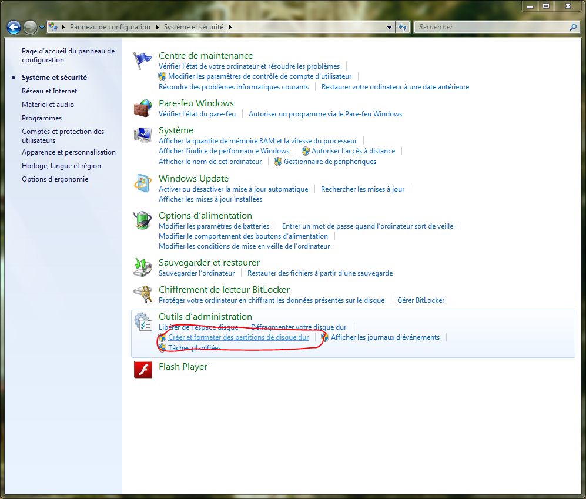Screen dimensions: 586x499
Task: Click Afficher l'indice de performance Windows
Action: tap(224, 151)
